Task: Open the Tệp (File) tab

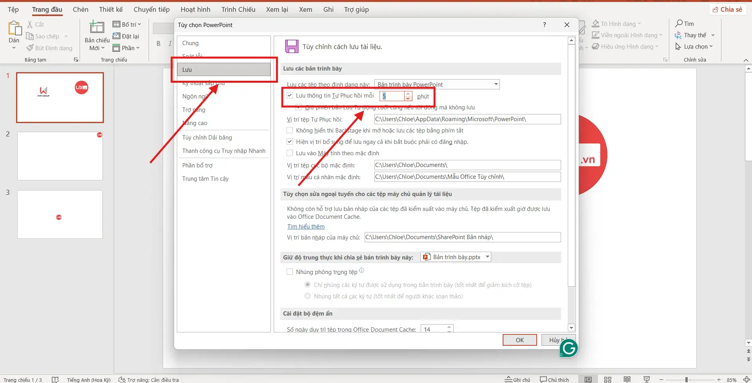Action: tap(13, 9)
